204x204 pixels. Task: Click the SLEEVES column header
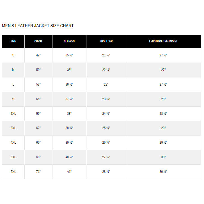pos(69,41)
